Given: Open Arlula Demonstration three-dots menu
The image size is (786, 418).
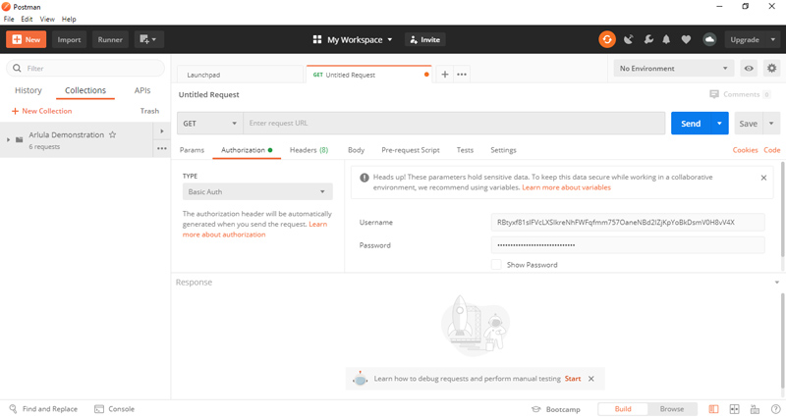Looking at the screenshot, I should tap(161, 148).
